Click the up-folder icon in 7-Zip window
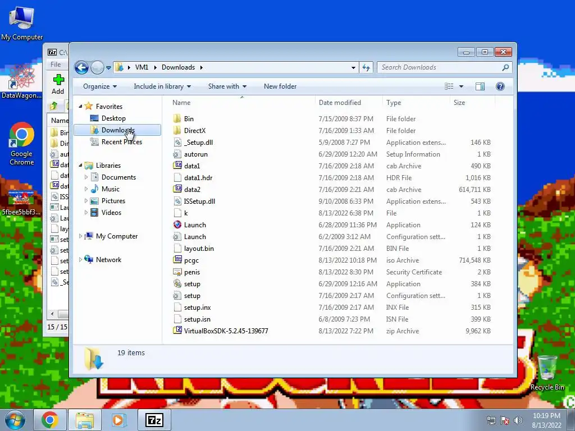575x431 pixels. [54, 106]
